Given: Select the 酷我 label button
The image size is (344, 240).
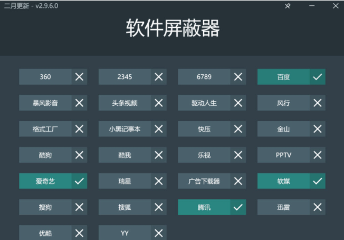Looking at the screenshot, I should [125, 155].
